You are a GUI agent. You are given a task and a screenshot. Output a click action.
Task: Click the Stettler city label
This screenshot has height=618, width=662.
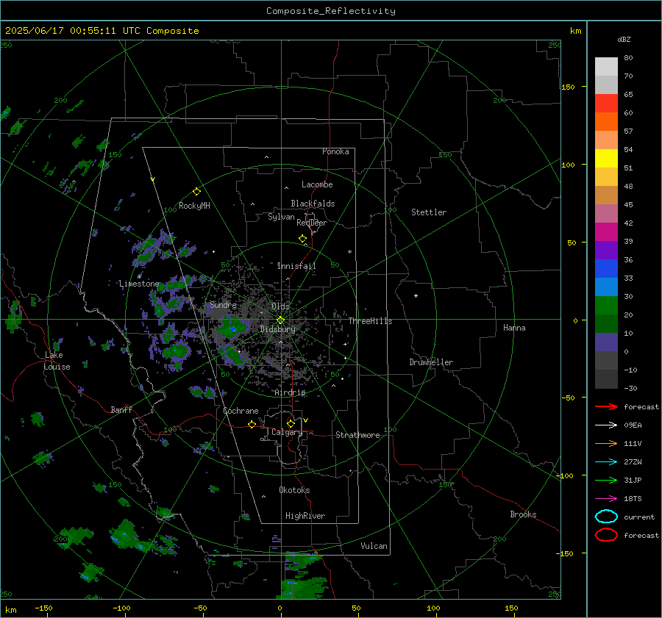coord(429,212)
